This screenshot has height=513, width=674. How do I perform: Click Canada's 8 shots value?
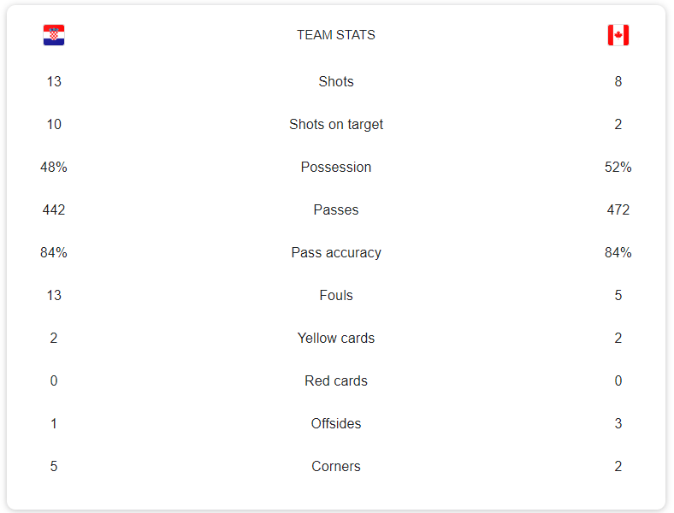pyautogui.click(x=618, y=81)
